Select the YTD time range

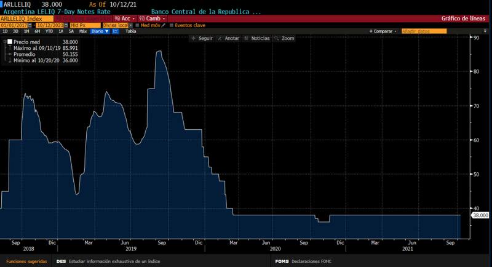click(x=47, y=31)
